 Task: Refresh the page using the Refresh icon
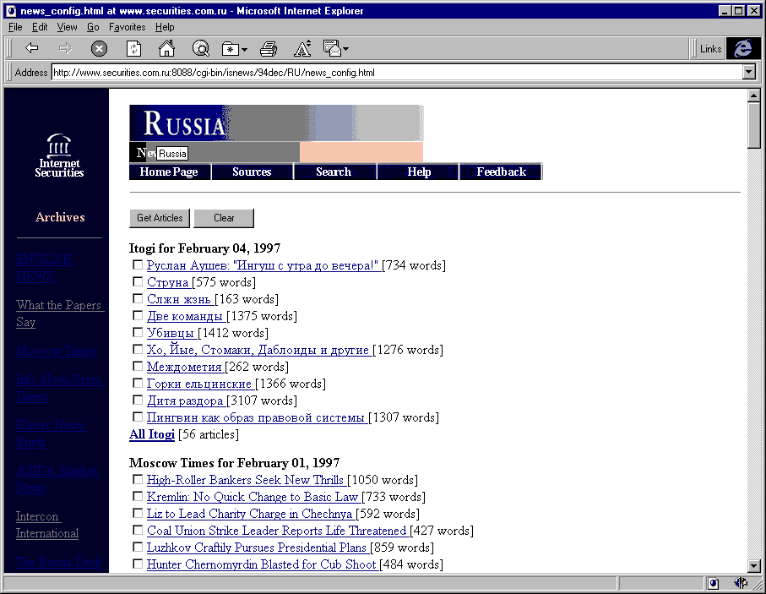(x=133, y=49)
